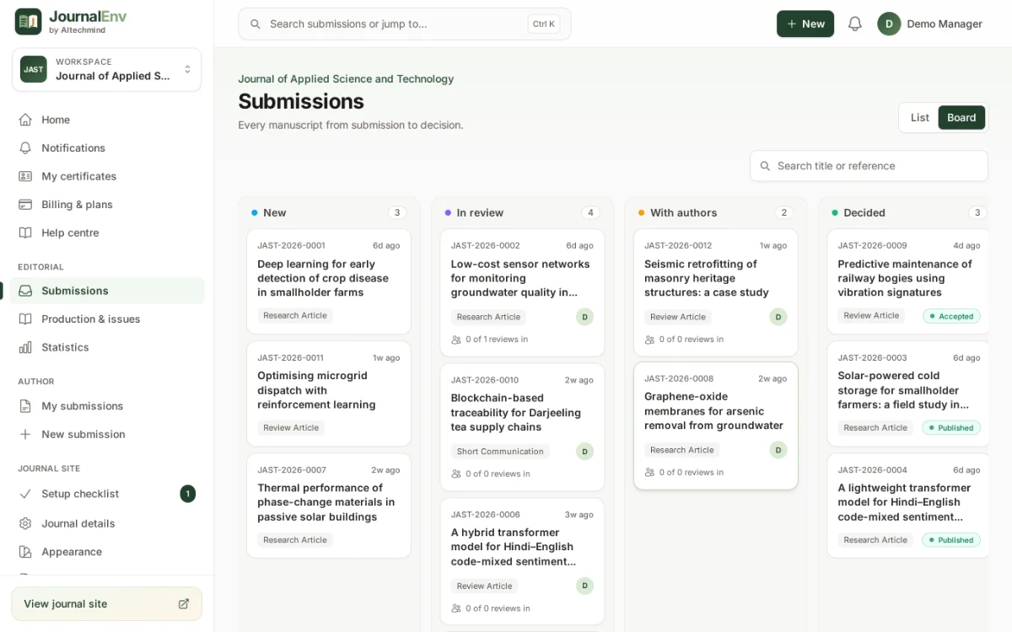Click the Appearance book icon
Image resolution: width=1012 pixels, height=632 pixels.
click(x=25, y=552)
